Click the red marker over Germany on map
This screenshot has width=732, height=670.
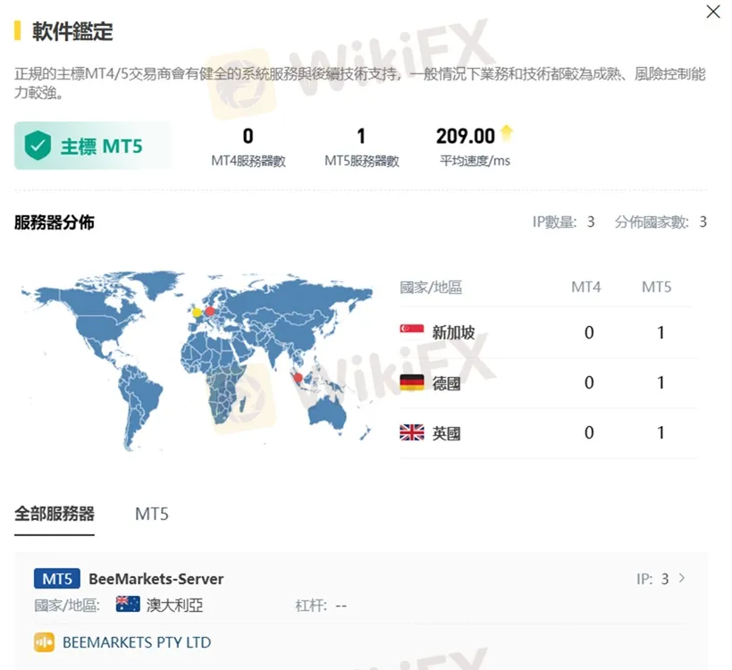tap(209, 310)
